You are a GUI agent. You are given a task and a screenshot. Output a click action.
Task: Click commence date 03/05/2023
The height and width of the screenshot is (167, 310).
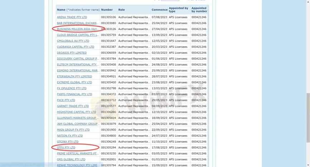pyautogui.click(x=159, y=154)
